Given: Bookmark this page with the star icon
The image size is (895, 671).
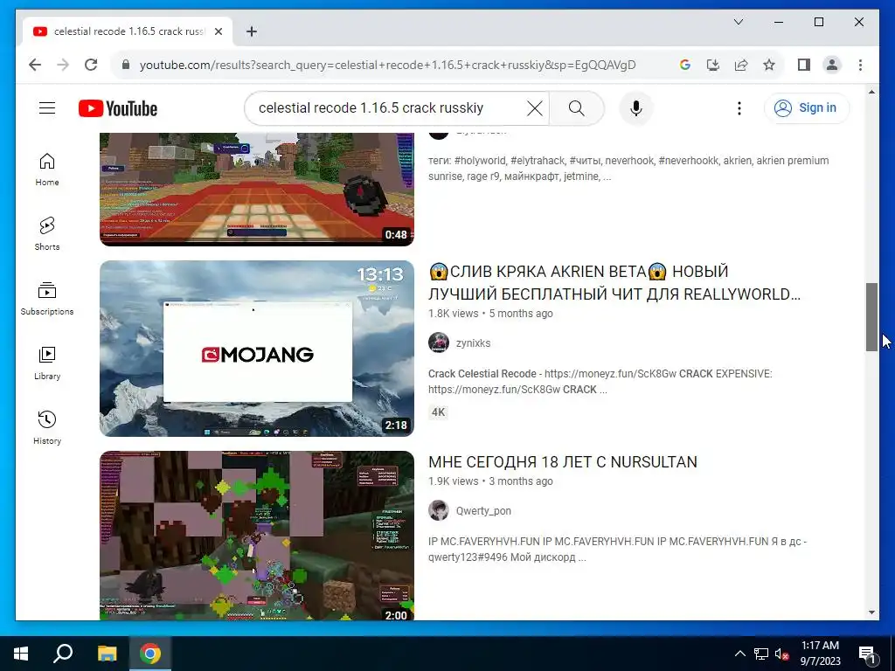Looking at the screenshot, I should [769, 65].
